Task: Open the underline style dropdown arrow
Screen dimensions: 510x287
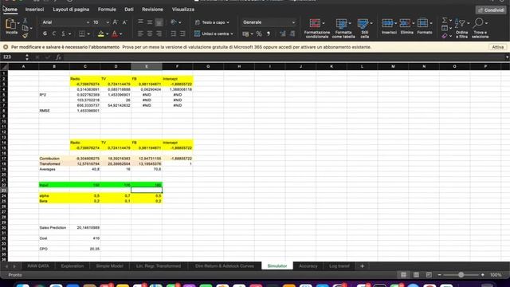Action: pos(69,33)
